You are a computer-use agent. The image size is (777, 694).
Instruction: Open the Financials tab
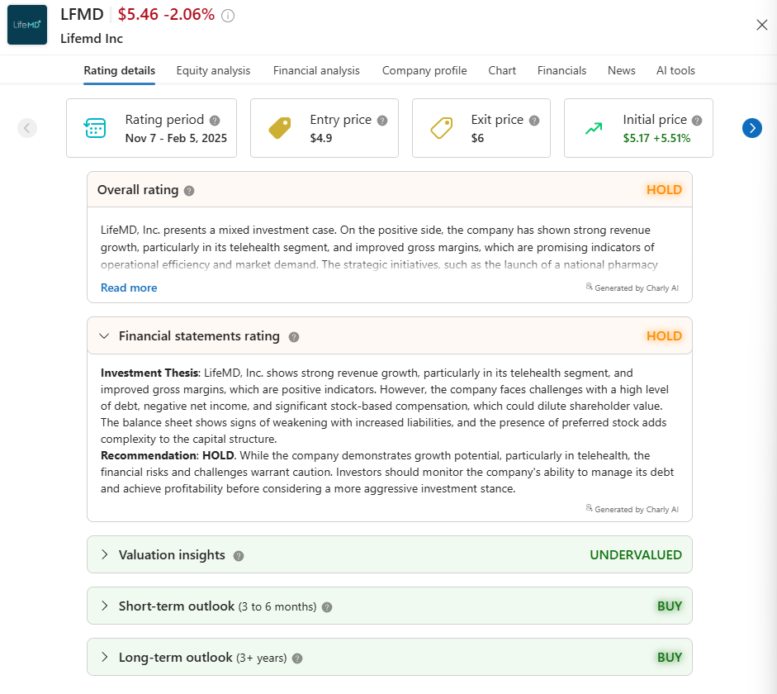561,70
